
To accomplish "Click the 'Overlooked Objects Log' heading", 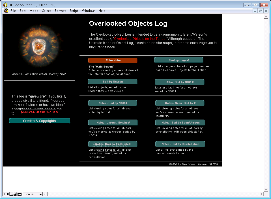I will (x=128, y=23).
